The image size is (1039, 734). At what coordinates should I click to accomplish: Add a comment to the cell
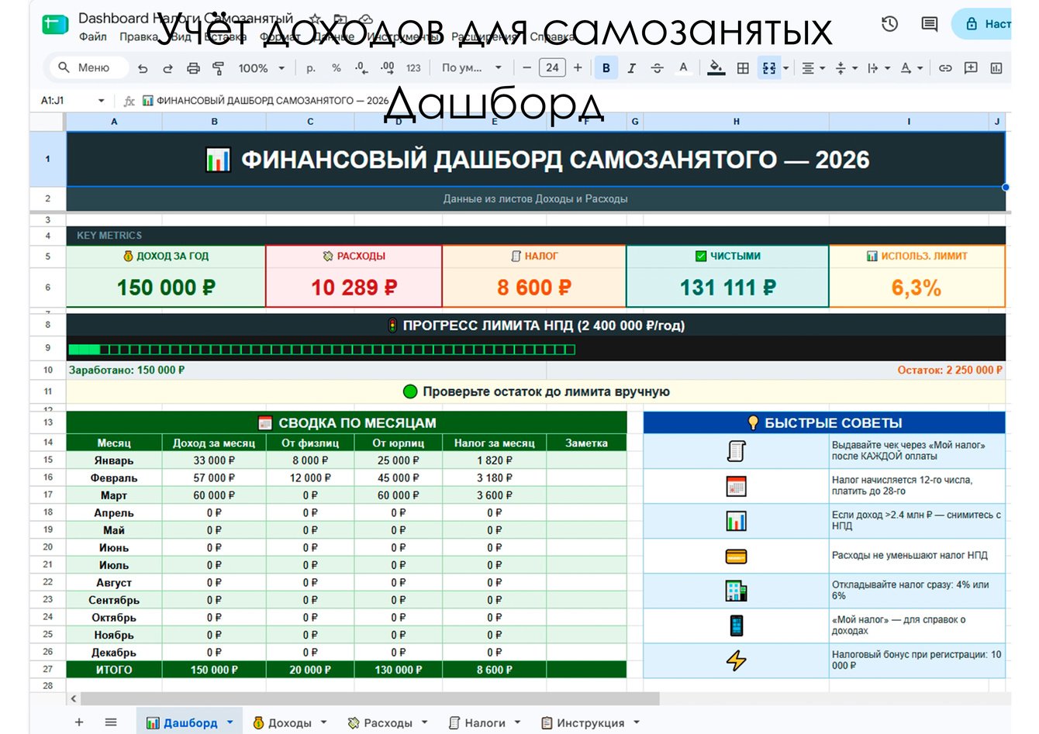point(971,68)
